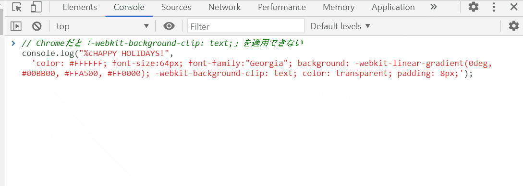The height and width of the screenshot is (186, 523).
Task: Switch to the Performance tab
Action: pos(282,7)
